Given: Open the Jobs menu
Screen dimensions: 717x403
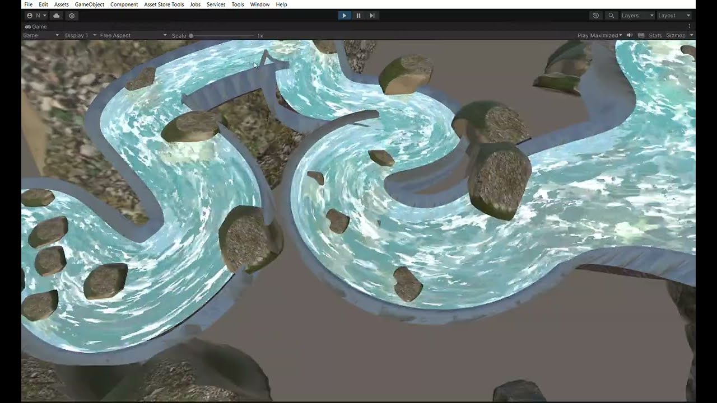Looking at the screenshot, I should point(195,4).
